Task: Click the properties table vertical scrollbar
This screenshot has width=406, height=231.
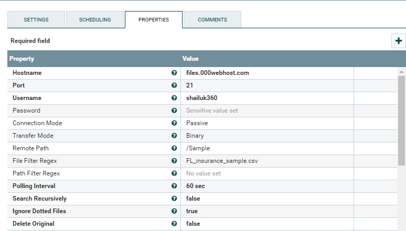Action: click(x=401, y=120)
